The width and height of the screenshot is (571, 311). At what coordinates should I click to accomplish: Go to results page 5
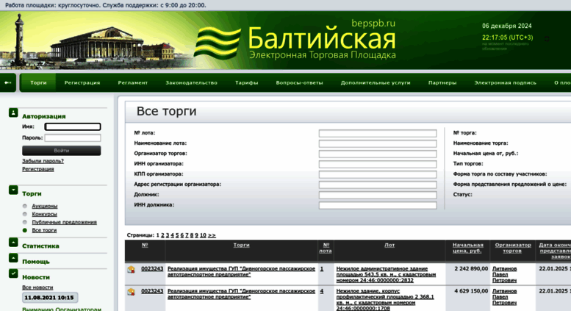click(177, 235)
